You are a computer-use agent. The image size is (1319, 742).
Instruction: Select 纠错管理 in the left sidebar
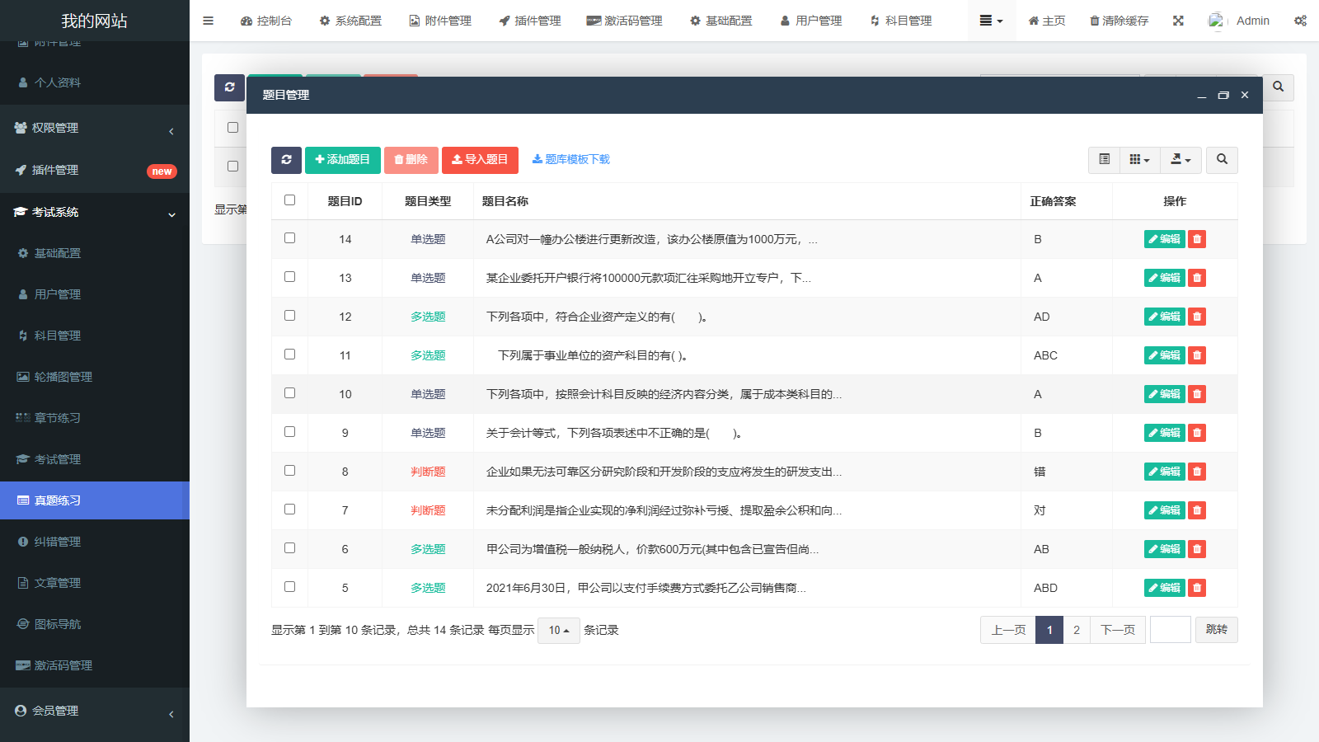pyautogui.click(x=58, y=542)
